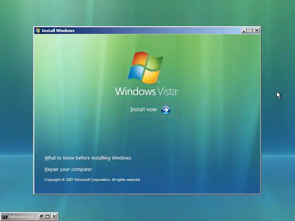The width and height of the screenshot is (295, 221).
Task: Click the blue arrow beside Install now
Action: [x=166, y=110]
